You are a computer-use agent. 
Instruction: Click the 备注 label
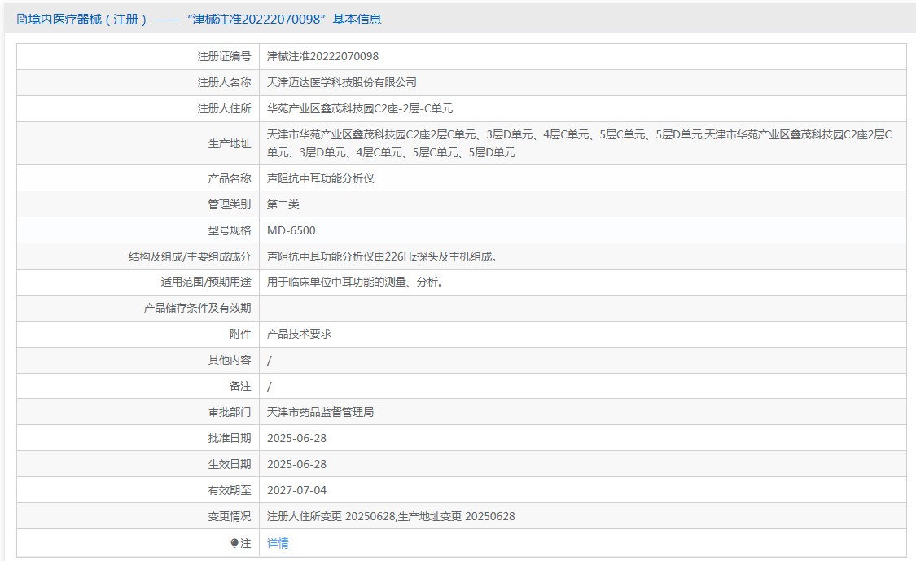pos(240,386)
